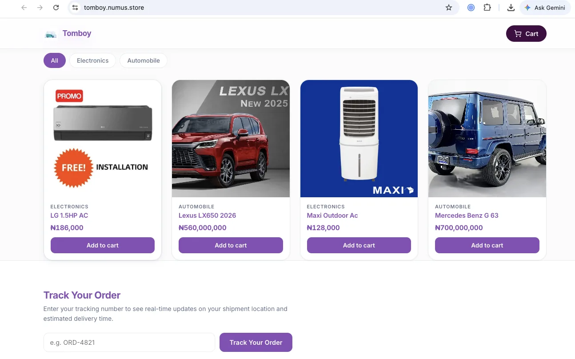Add LG 1.5HP AC to cart
The height and width of the screenshot is (359, 575).
click(x=103, y=245)
